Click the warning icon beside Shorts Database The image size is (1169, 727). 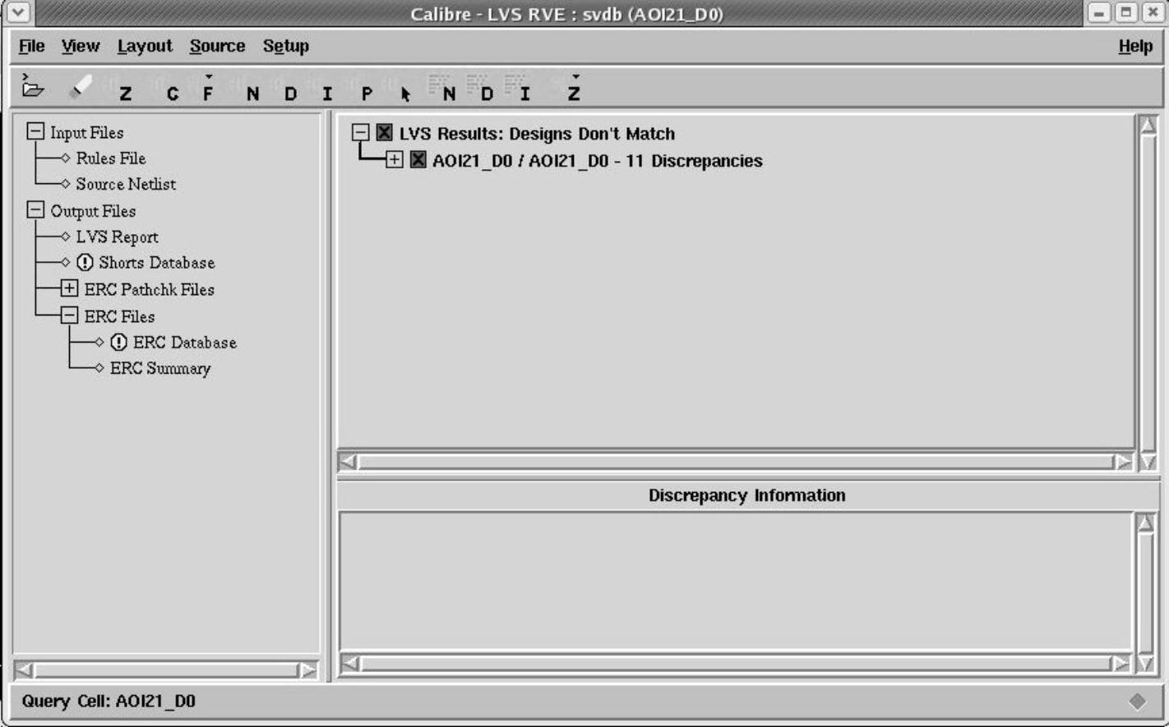click(x=85, y=263)
